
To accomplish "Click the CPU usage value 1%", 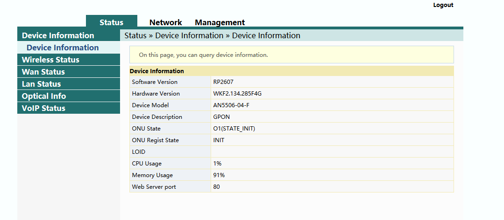I will click(x=217, y=164).
